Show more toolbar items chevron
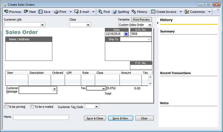223x132 pixels. click(218, 10)
